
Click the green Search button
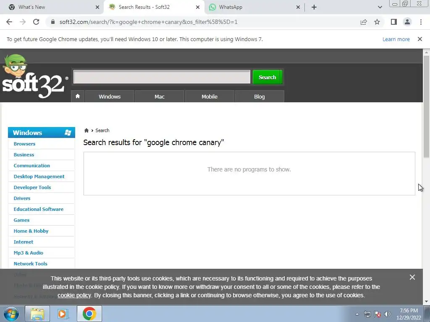pyautogui.click(x=267, y=77)
